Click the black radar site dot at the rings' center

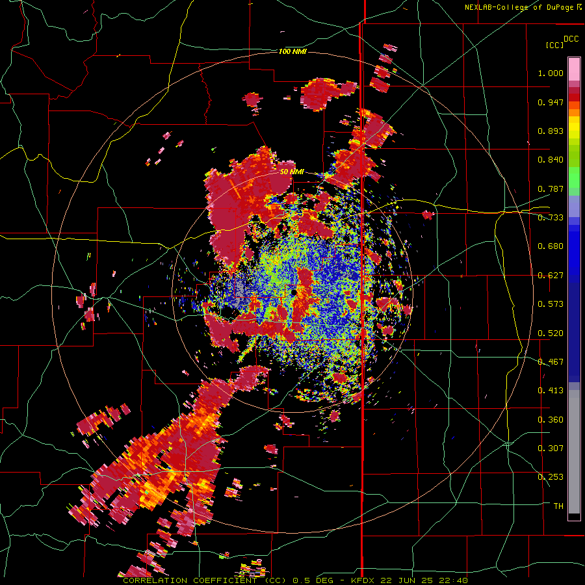coord(294,292)
